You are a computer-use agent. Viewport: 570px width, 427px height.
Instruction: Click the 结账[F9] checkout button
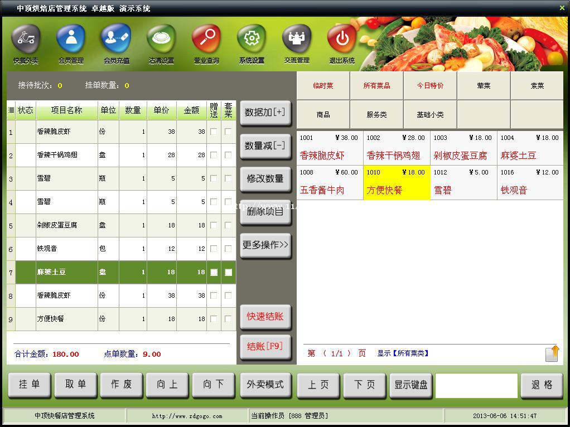[x=265, y=347]
